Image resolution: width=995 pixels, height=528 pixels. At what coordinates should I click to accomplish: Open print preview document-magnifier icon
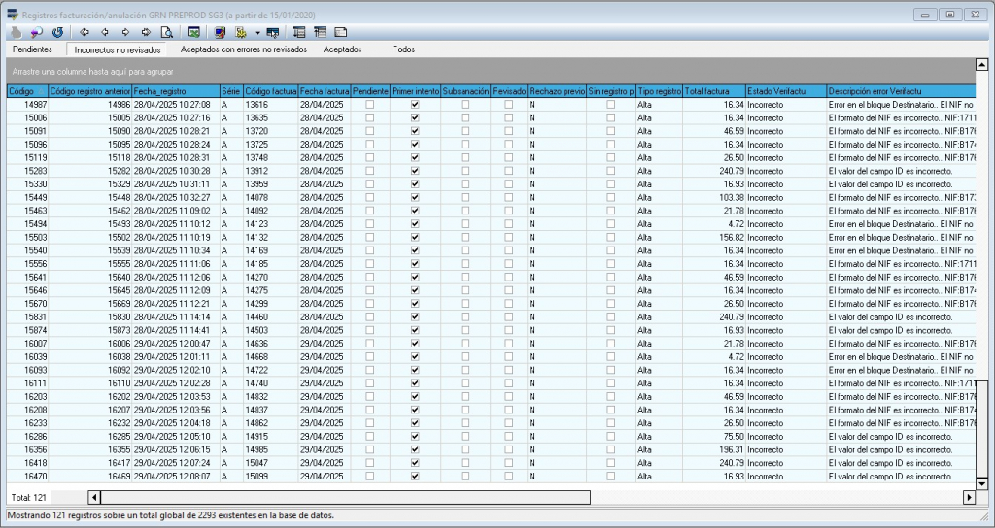tap(166, 32)
